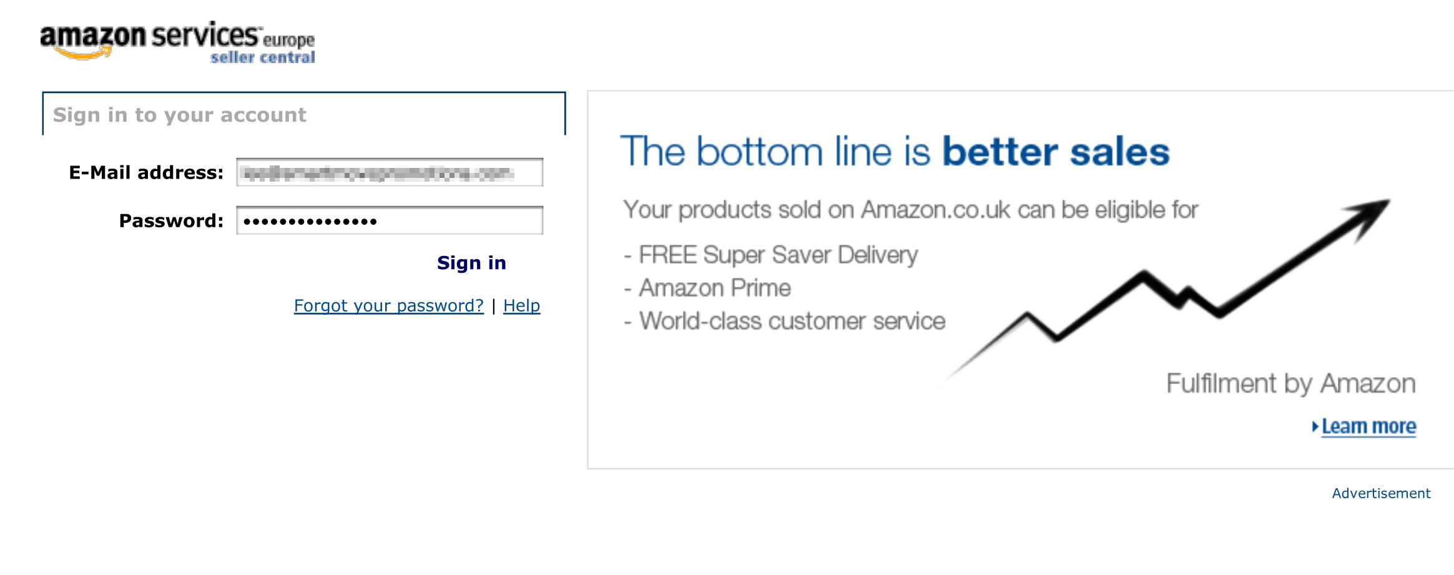The width and height of the screenshot is (1454, 575).
Task: Click the "Password:" label
Action: tap(171, 221)
